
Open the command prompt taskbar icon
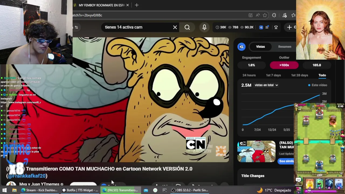(x=164, y=190)
